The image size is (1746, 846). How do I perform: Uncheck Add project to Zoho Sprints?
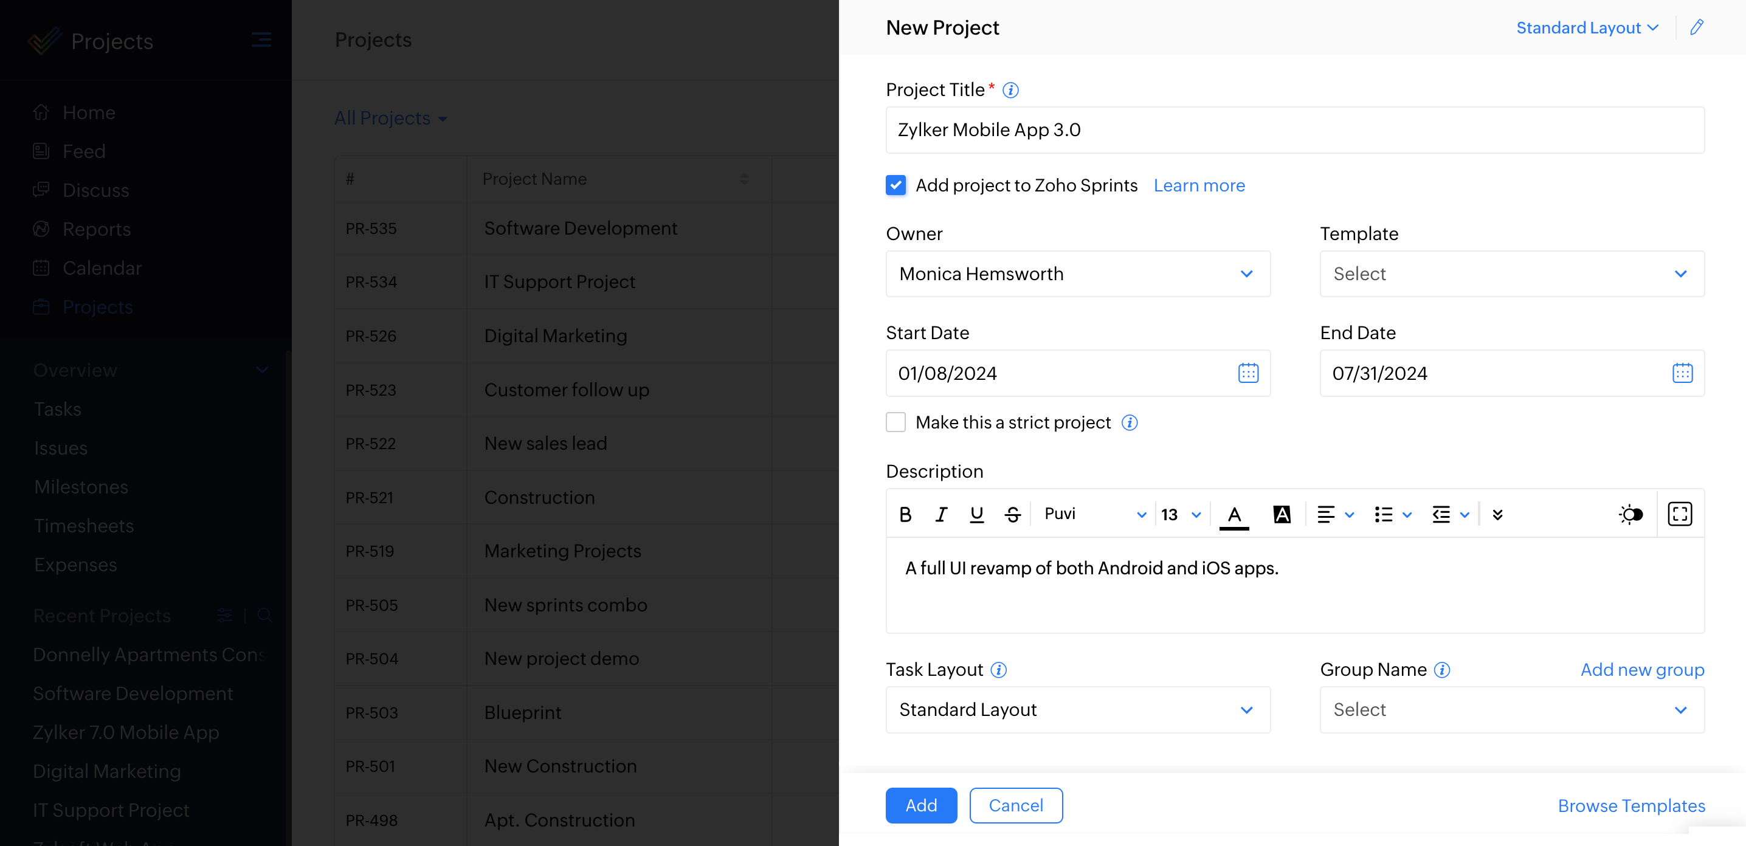point(895,185)
